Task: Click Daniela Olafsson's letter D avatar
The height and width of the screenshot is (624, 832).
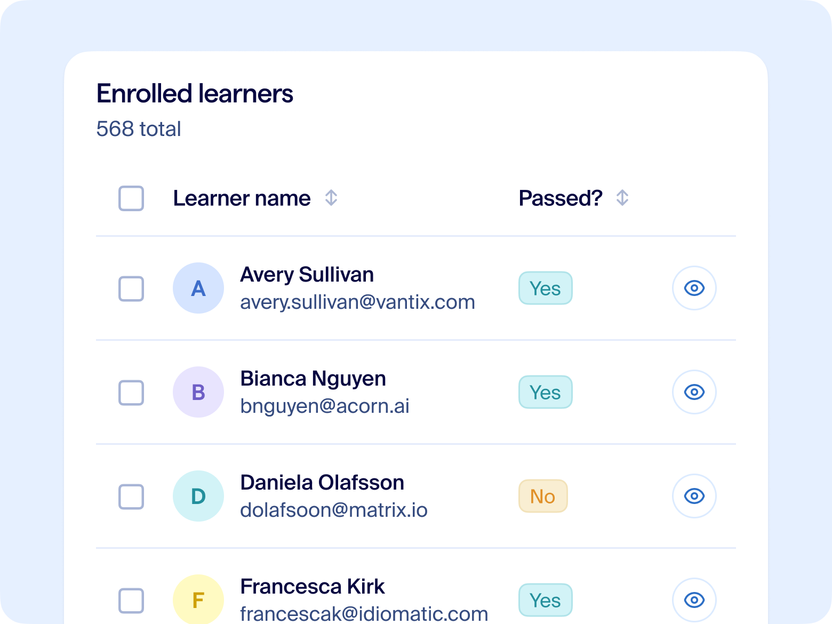Action: 198,496
